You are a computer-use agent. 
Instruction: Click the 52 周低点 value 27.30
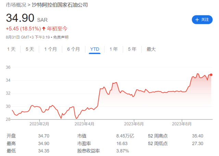(198, 143)
